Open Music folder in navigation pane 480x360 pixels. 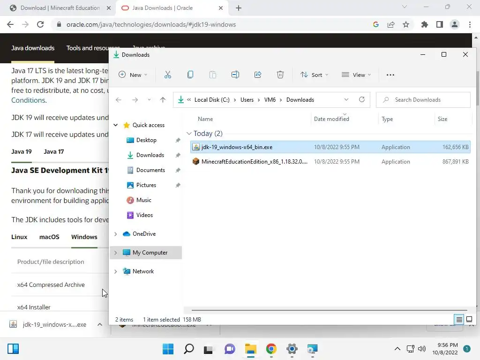point(143,200)
